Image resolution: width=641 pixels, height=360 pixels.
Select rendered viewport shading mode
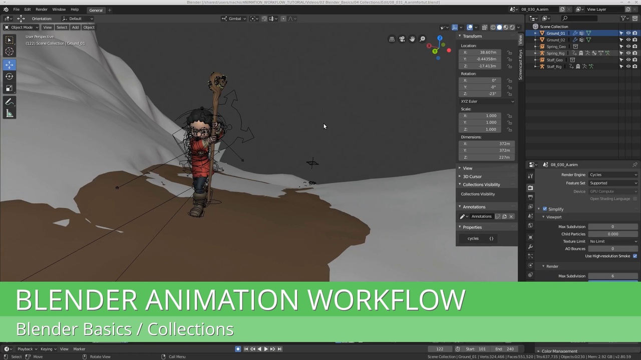[x=512, y=27]
